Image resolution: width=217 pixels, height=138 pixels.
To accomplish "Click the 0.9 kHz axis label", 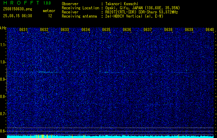I will [x=3, y=79].
